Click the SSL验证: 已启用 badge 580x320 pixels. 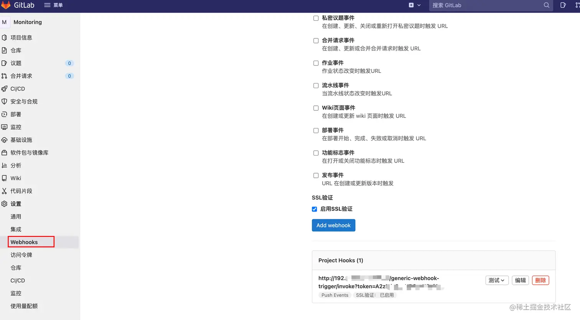[375, 295]
